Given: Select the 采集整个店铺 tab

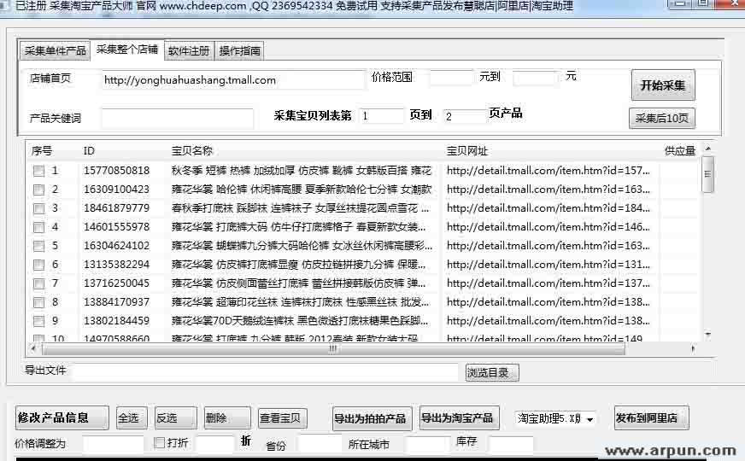Looking at the screenshot, I should pos(126,50).
